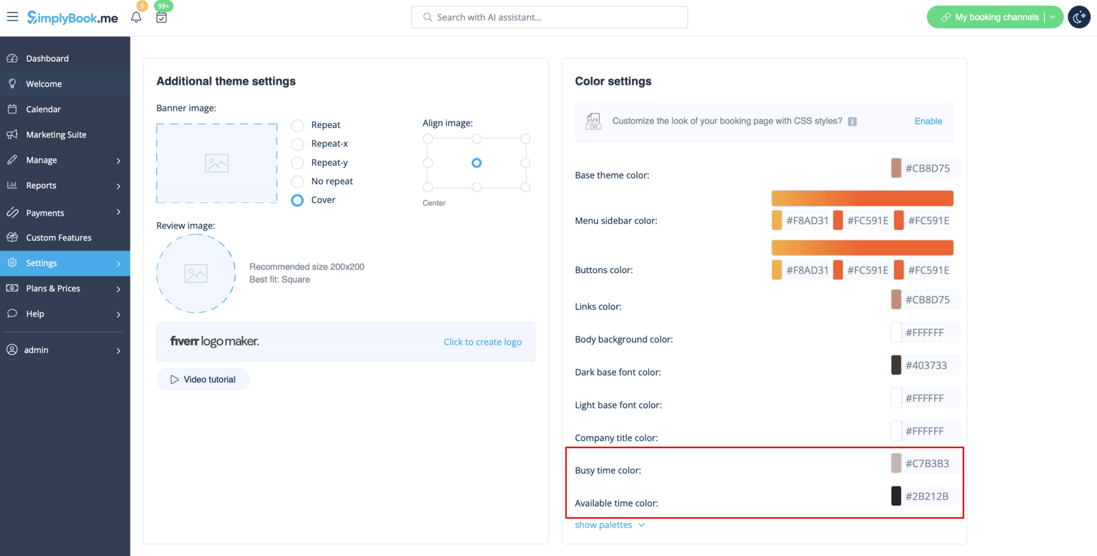The height and width of the screenshot is (556, 1097).
Task: Open the Busy time color swatch
Action: click(x=896, y=463)
